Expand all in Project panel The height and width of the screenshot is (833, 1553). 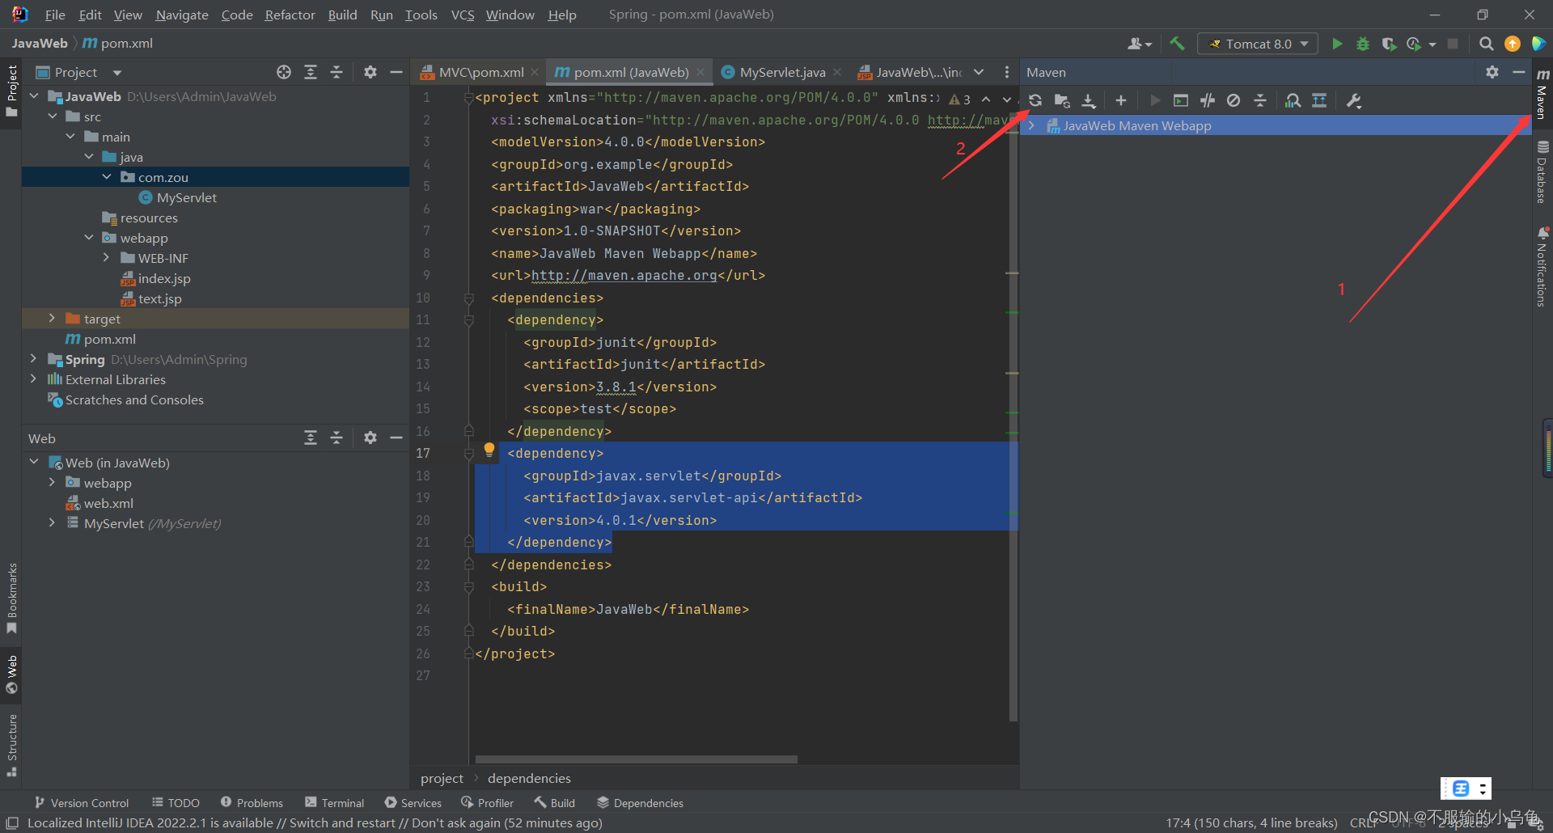(311, 72)
